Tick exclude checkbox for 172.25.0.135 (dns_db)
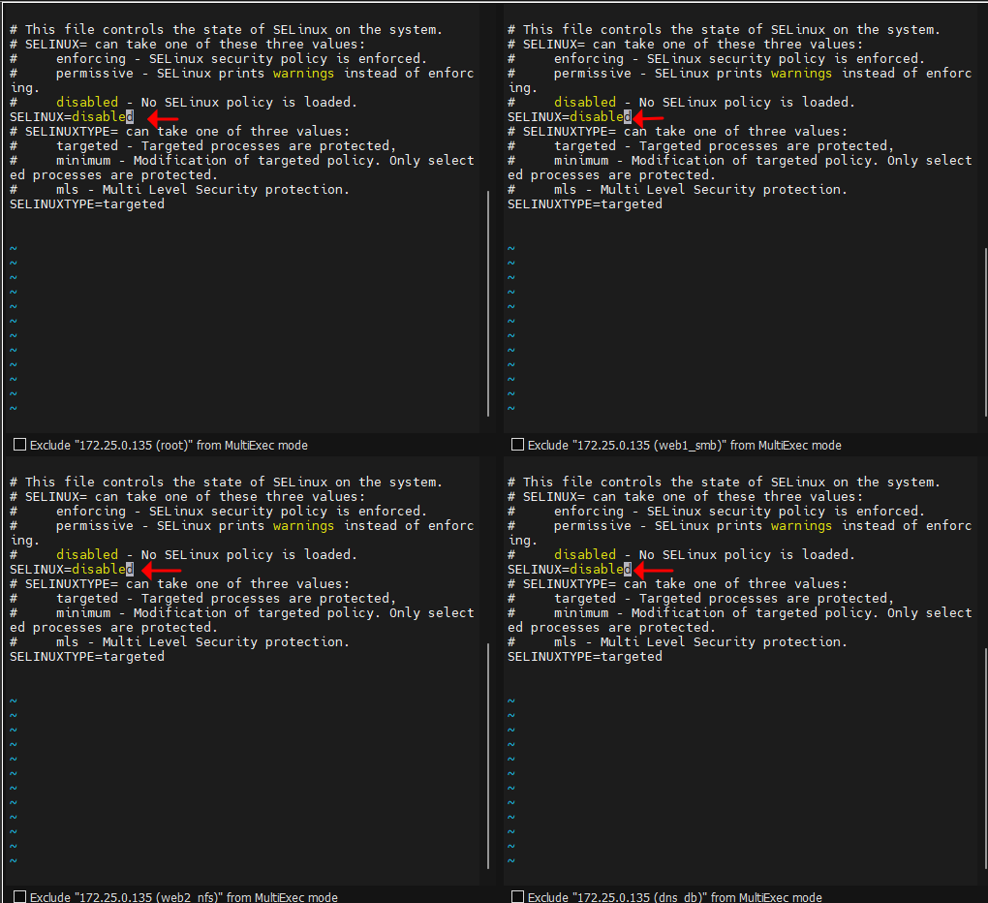 point(518,896)
